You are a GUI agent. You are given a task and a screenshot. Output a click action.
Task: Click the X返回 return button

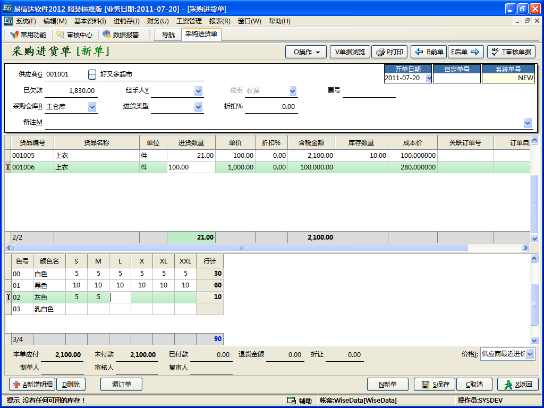517,385
